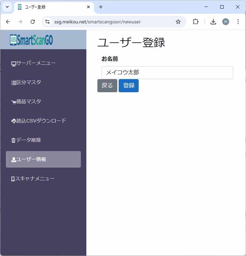This screenshot has width=246, height=256.
Task: Click the cart icon beside 商品マスタ
Action: pyautogui.click(x=13, y=102)
